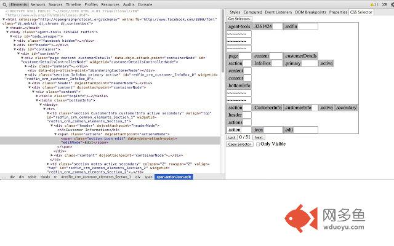394x246 pixels.
Task: Select the div abandoningCustomerNode line
Action: coord(91,71)
